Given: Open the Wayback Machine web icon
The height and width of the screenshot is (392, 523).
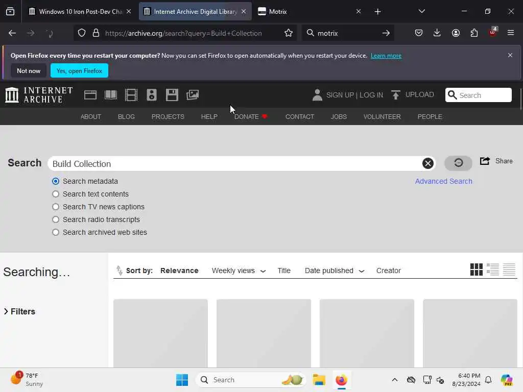Looking at the screenshot, I should coord(90,95).
